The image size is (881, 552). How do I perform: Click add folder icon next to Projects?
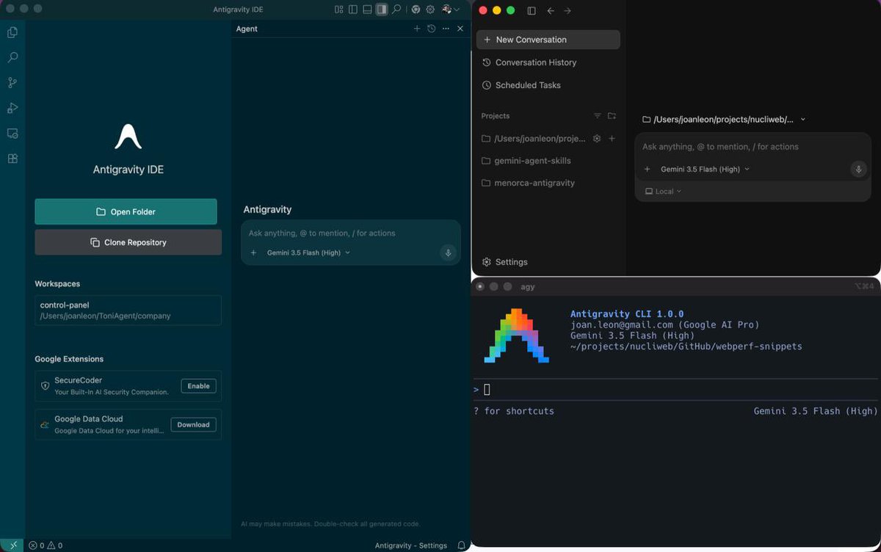612,116
